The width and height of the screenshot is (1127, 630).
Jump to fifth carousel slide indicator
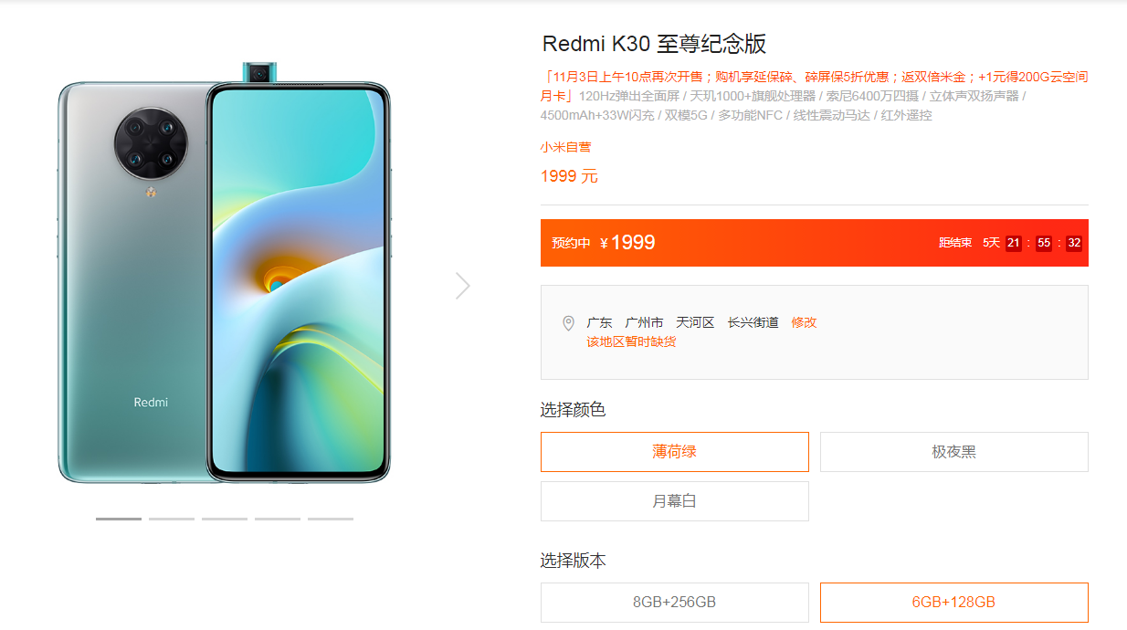point(331,519)
